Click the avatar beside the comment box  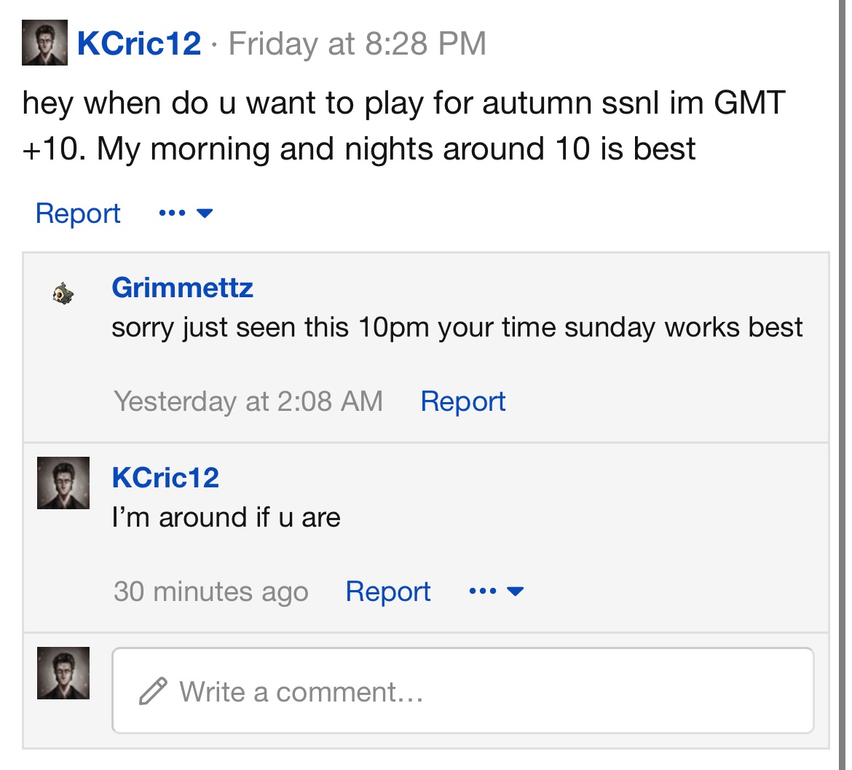click(63, 673)
